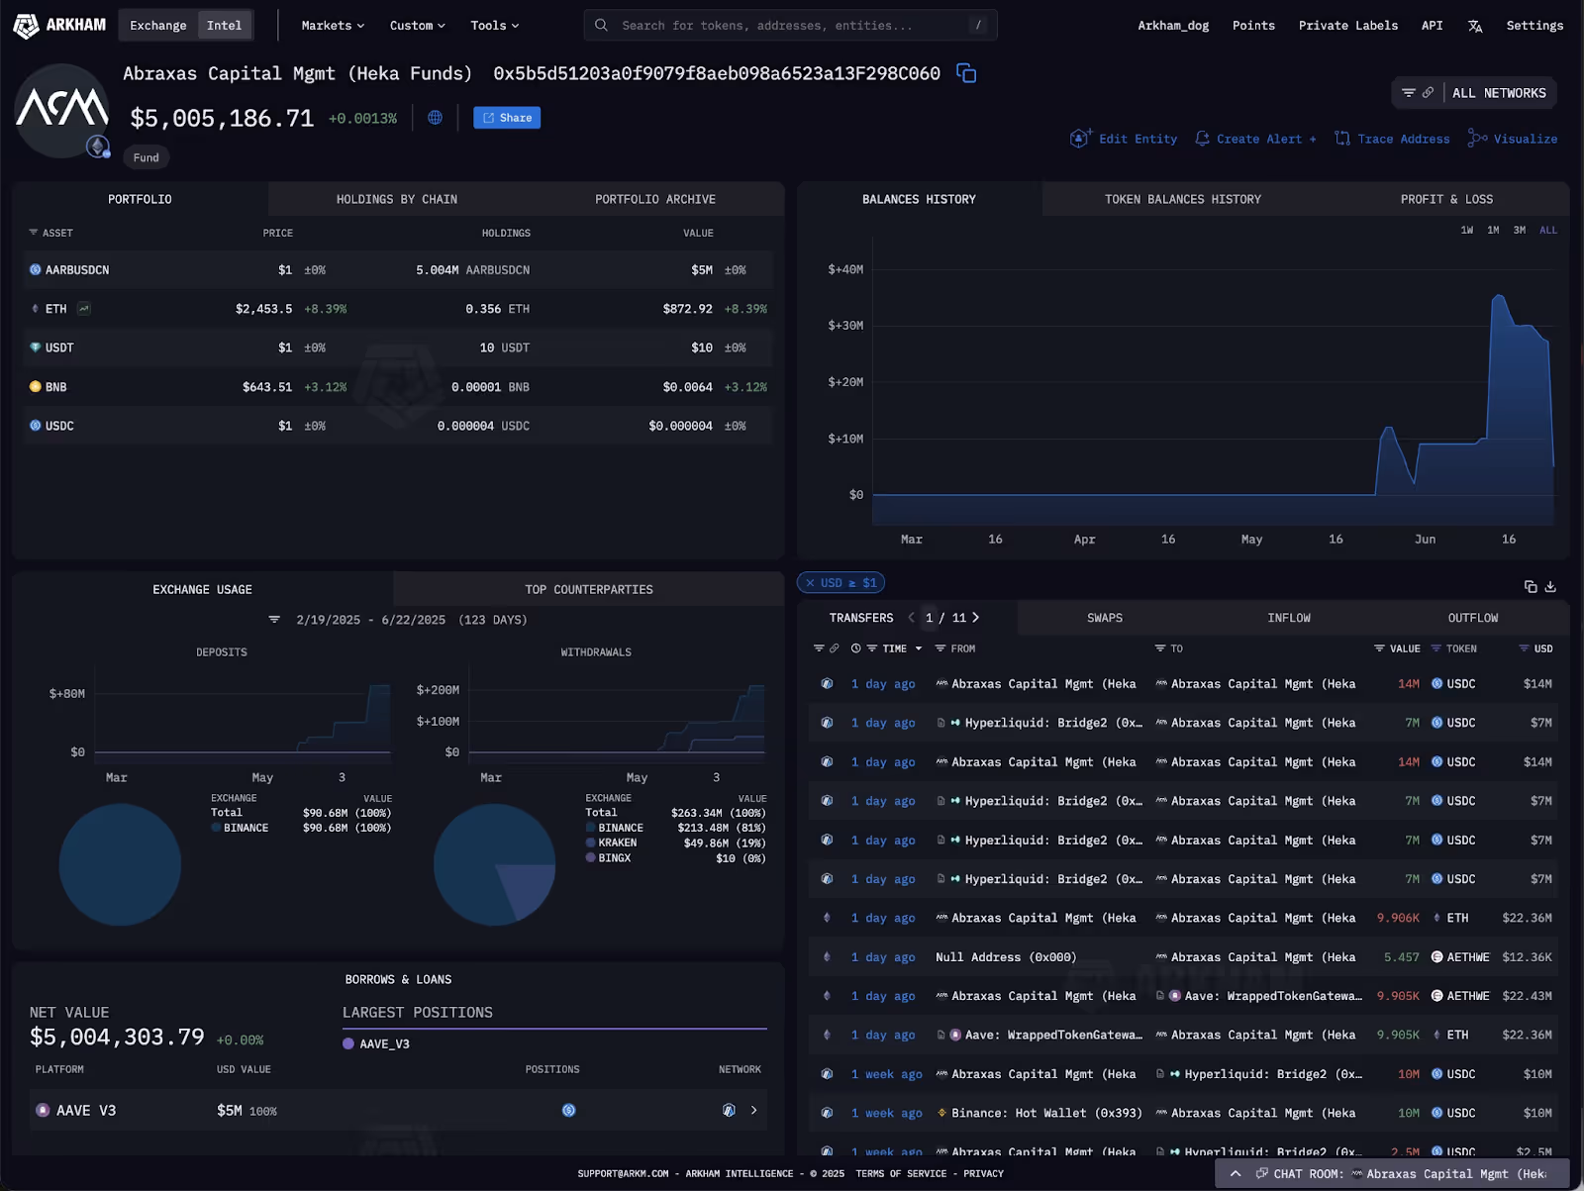Copy the transfers list with the copy icon
Image resolution: width=1584 pixels, height=1191 pixels.
1531,586
